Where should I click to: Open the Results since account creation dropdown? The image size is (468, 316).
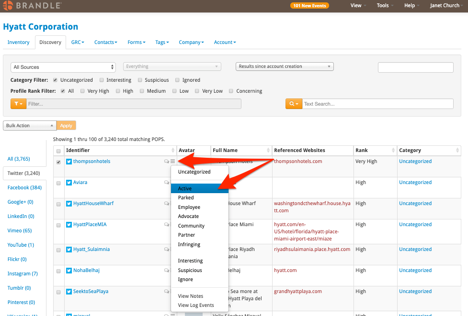click(284, 66)
